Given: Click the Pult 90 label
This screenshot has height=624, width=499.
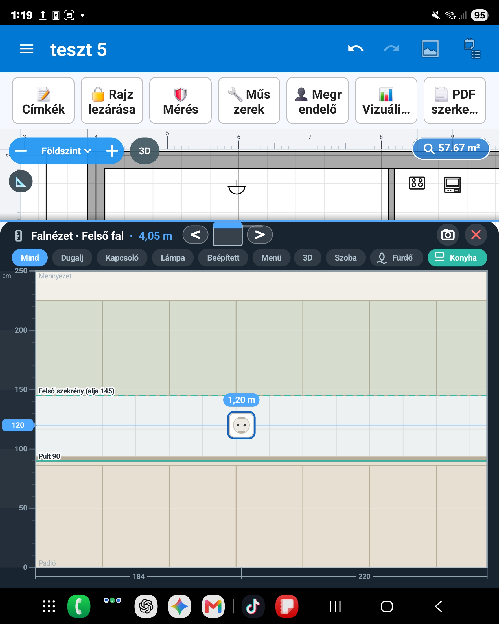Looking at the screenshot, I should [49, 456].
